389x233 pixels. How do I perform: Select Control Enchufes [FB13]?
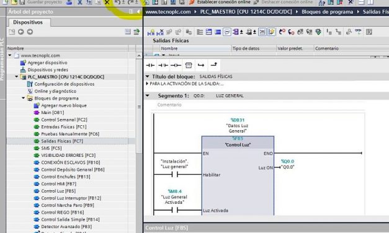point(66,177)
